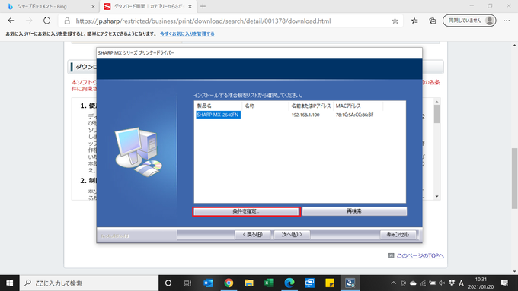Image resolution: width=518 pixels, height=291 pixels.
Task: Open Outlook from the taskbar
Action: pyautogui.click(x=208, y=283)
